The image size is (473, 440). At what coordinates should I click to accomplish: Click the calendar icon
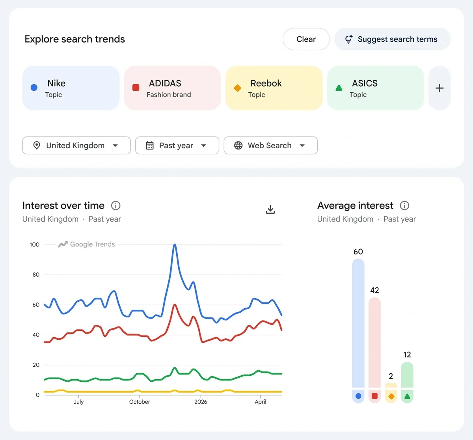pos(150,145)
